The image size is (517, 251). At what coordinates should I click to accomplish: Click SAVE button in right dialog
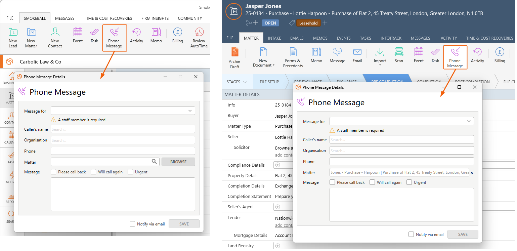pyautogui.click(x=463, y=234)
